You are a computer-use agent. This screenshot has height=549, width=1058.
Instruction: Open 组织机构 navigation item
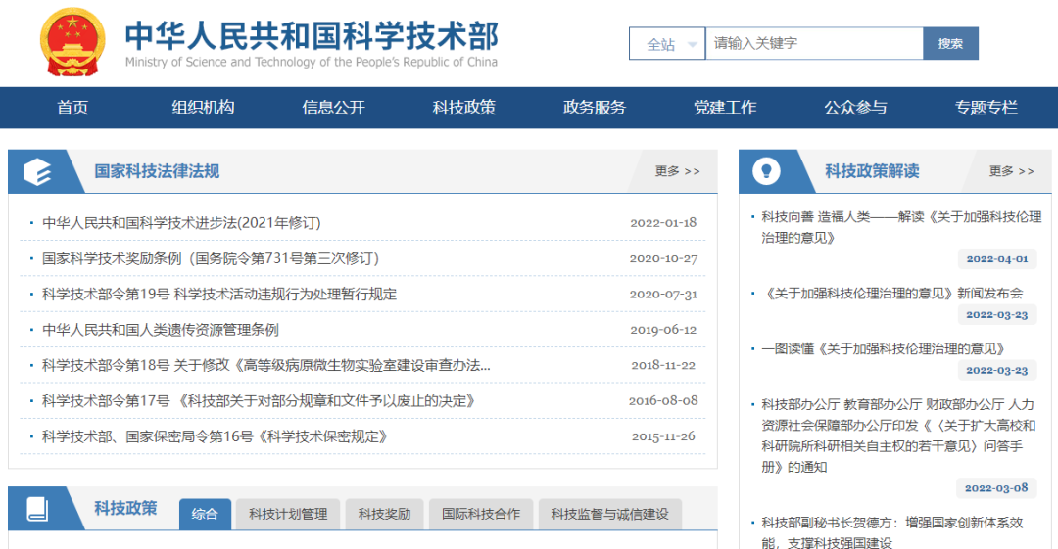tap(203, 108)
